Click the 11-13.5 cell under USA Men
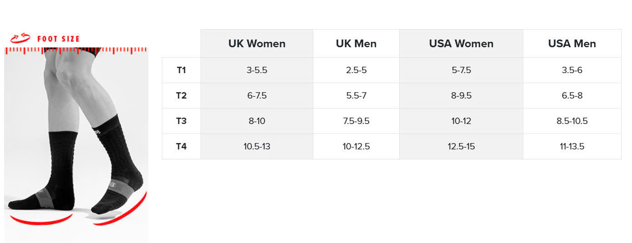This screenshot has height=243, width=632. point(572,147)
